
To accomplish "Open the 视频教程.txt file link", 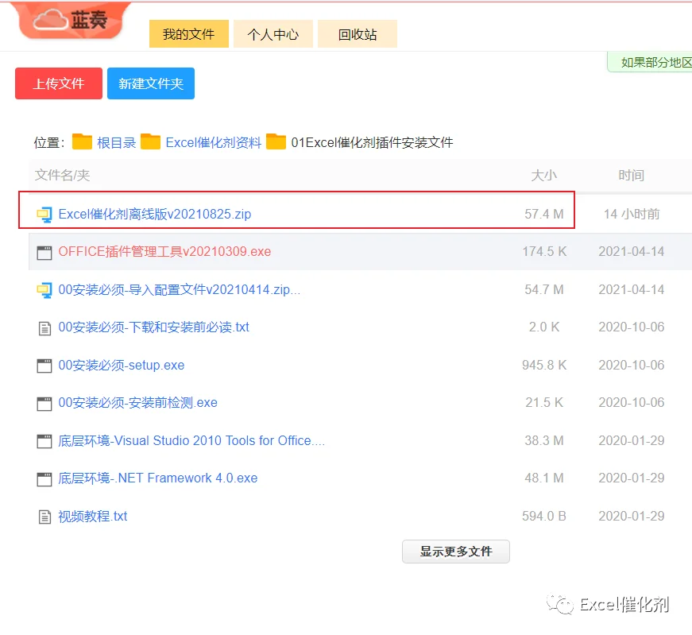I will point(93,517).
